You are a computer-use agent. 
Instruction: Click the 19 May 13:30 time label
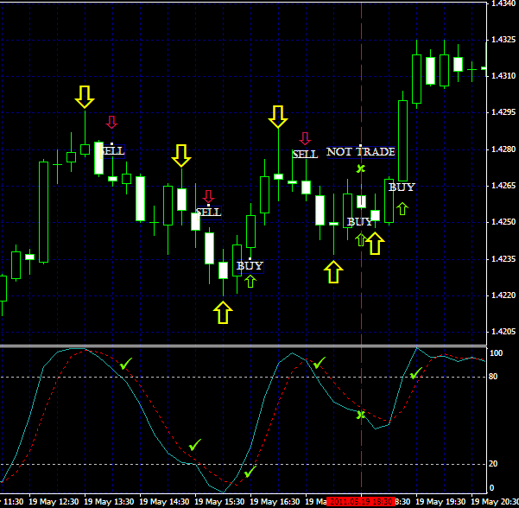109,502
